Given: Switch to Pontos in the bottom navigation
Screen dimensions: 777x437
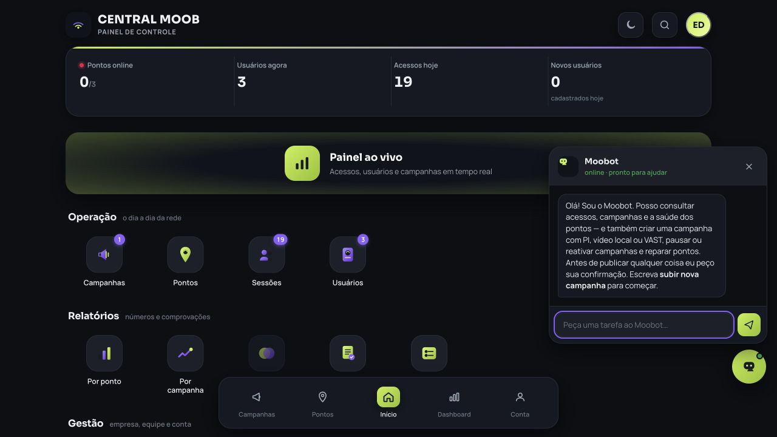Looking at the screenshot, I should click(322, 403).
